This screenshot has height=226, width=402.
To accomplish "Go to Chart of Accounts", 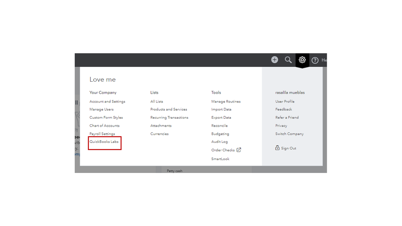I will (x=104, y=125).
